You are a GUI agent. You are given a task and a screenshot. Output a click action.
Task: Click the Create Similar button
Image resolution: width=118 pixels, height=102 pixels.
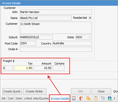pyautogui.click(x=34, y=91)
